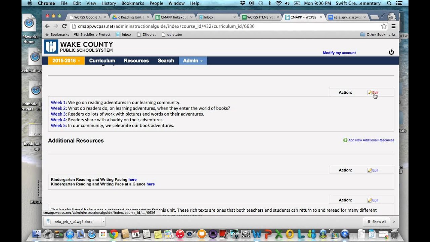Close the downloads bar
The image size is (430, 242).
394,222
